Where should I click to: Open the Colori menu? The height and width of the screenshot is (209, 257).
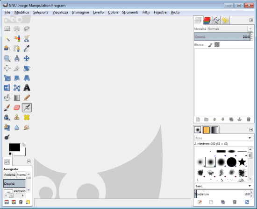tap(113, 12)
